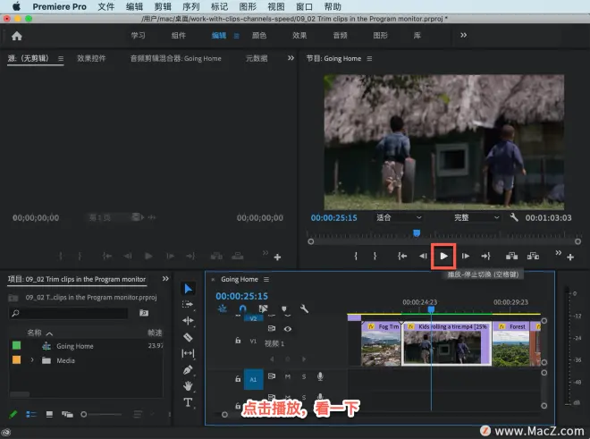Select Going Home sequence in project
The height and width of the screenshot is (439, 590).
[75, 346]
